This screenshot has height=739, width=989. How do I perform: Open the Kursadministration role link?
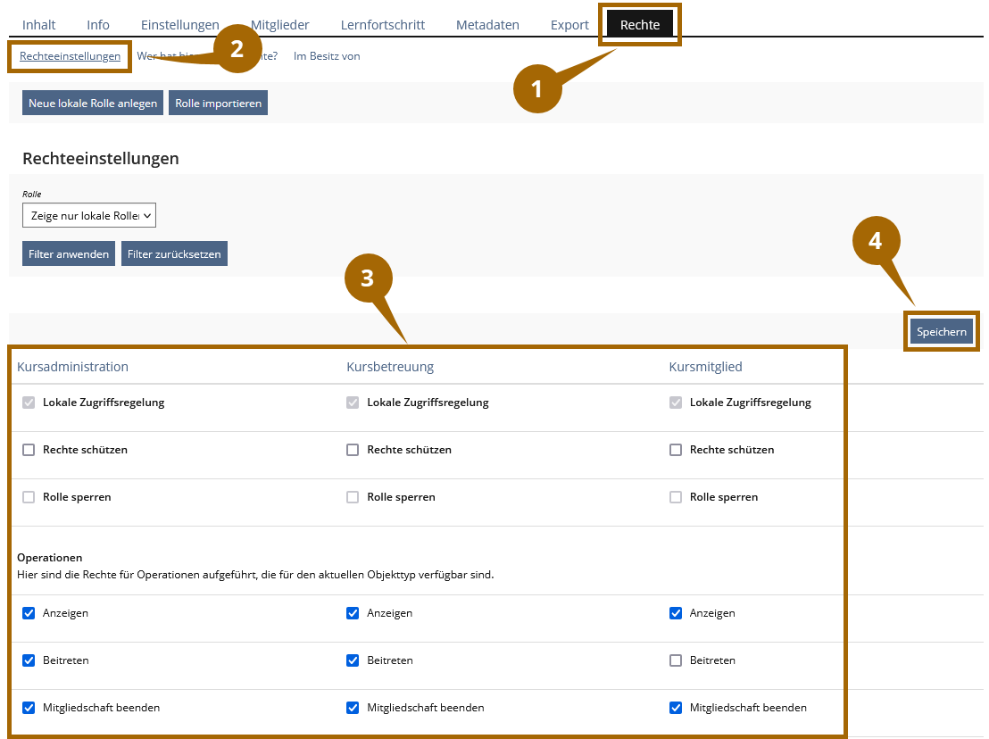point(73,367)
